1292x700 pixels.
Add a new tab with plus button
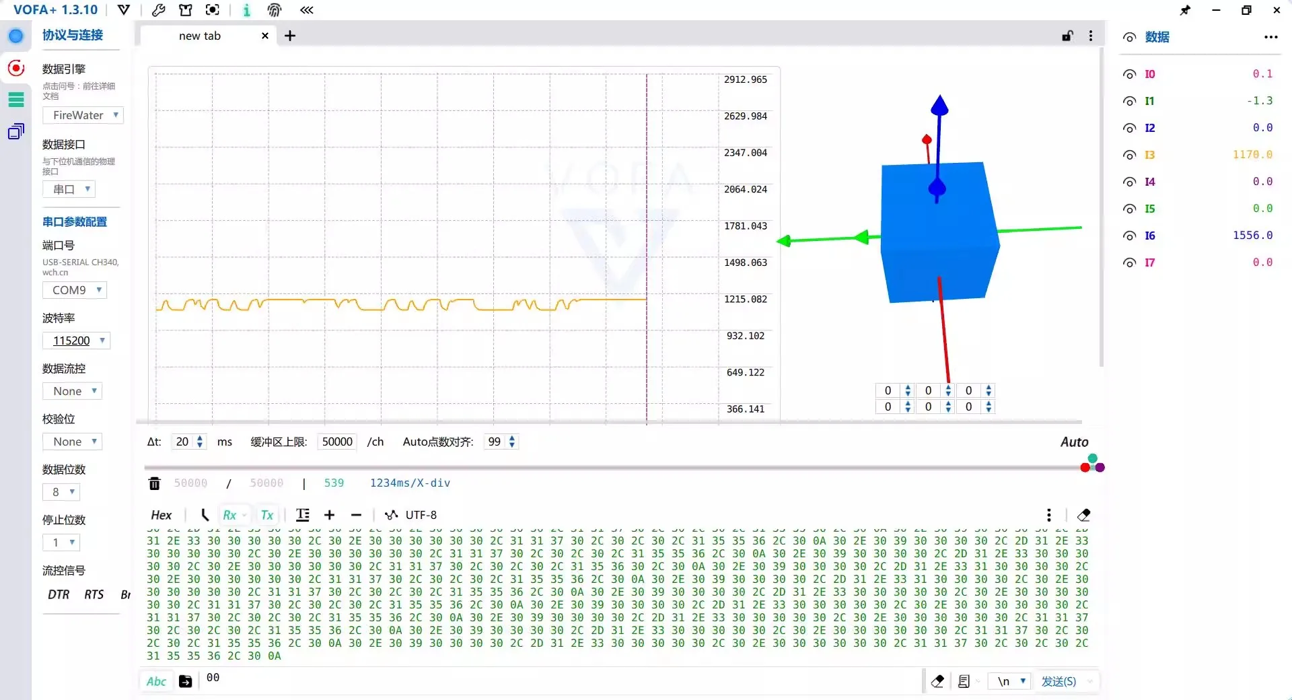point(290,36)
